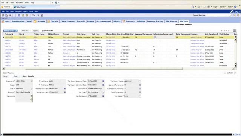Open the Protocol # pick applet icon
The image size is (241, 136).
tap(32, 81)
